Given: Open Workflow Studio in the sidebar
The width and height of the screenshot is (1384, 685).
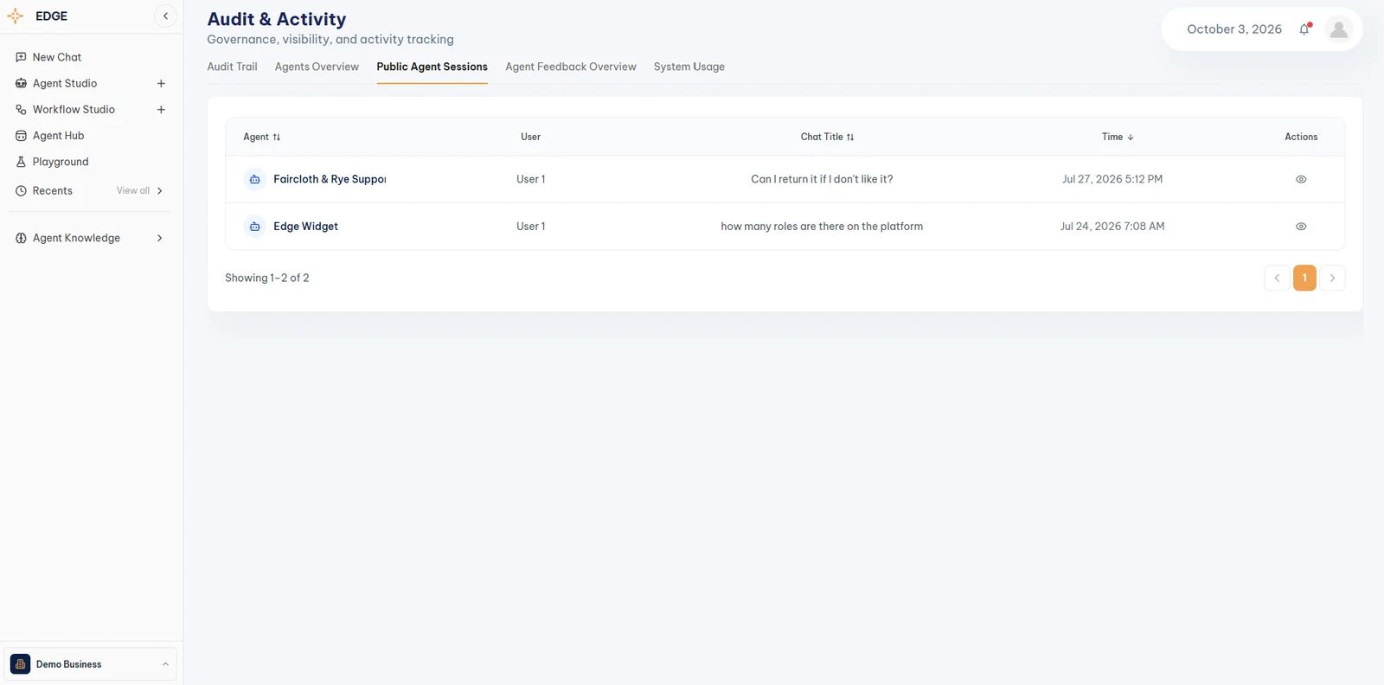Looking at the screenshot, I should tap(74, 110).
